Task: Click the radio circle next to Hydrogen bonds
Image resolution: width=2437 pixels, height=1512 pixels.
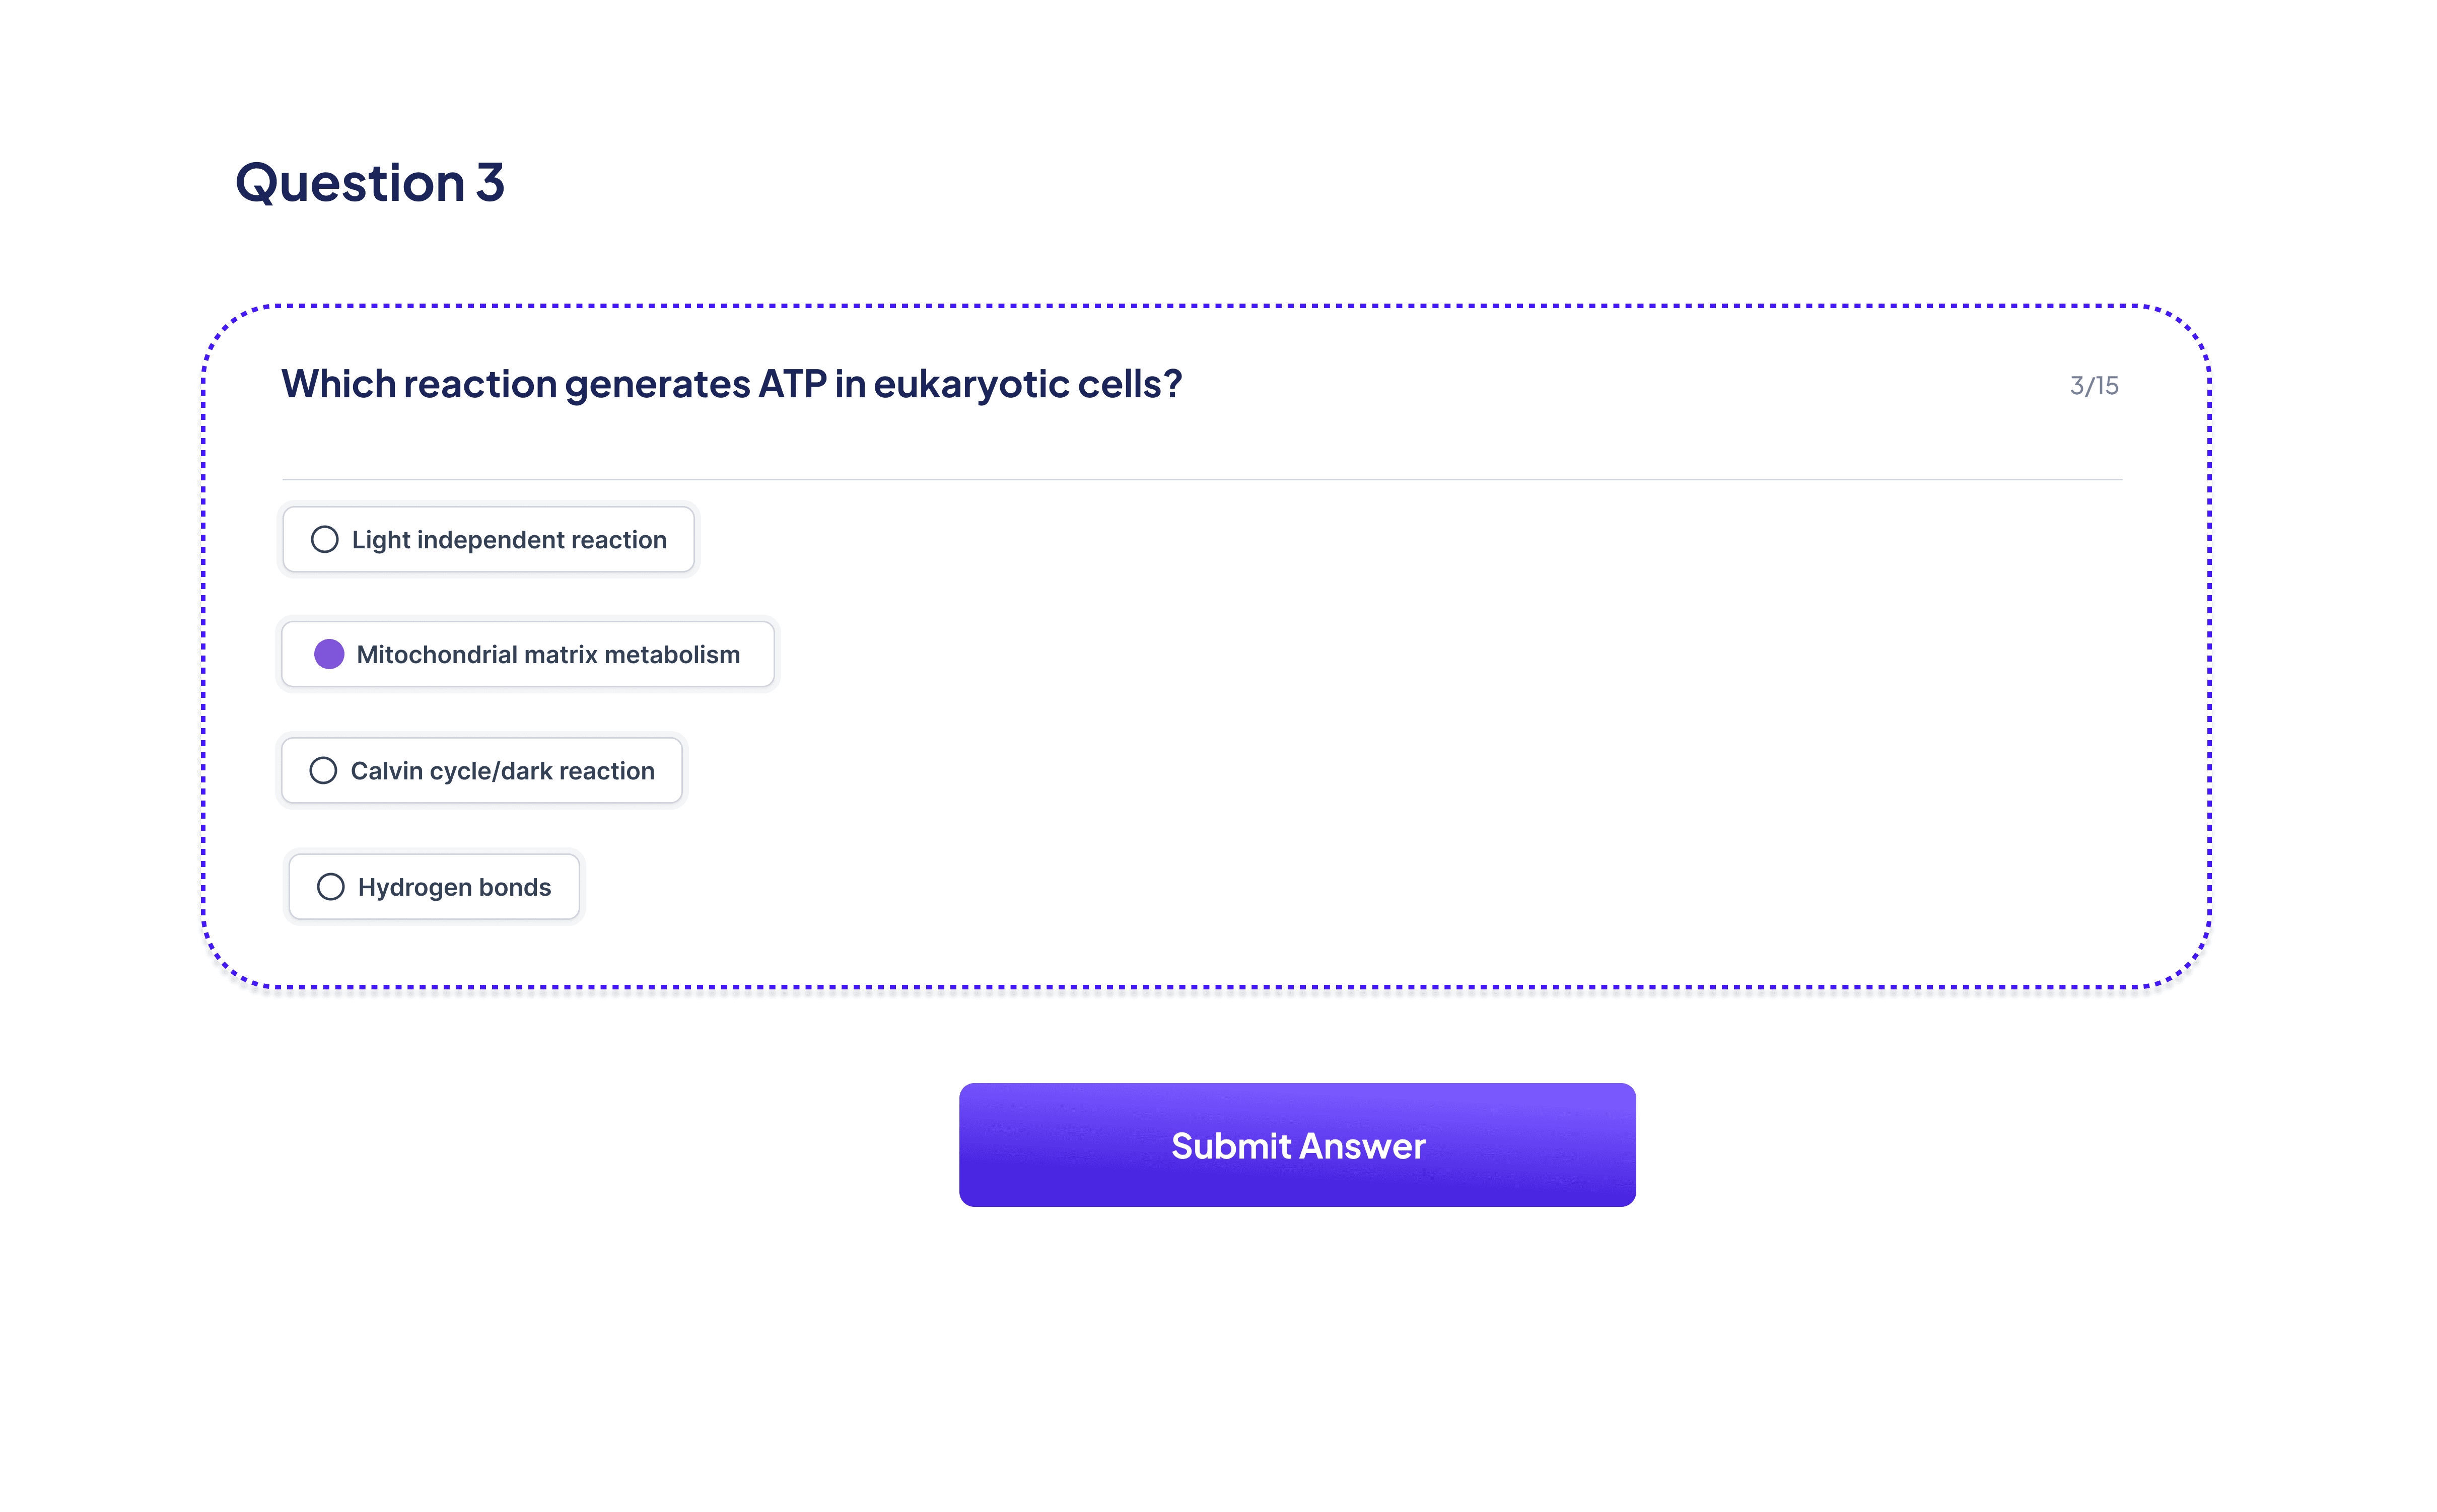Action: (x=330, y=886)
